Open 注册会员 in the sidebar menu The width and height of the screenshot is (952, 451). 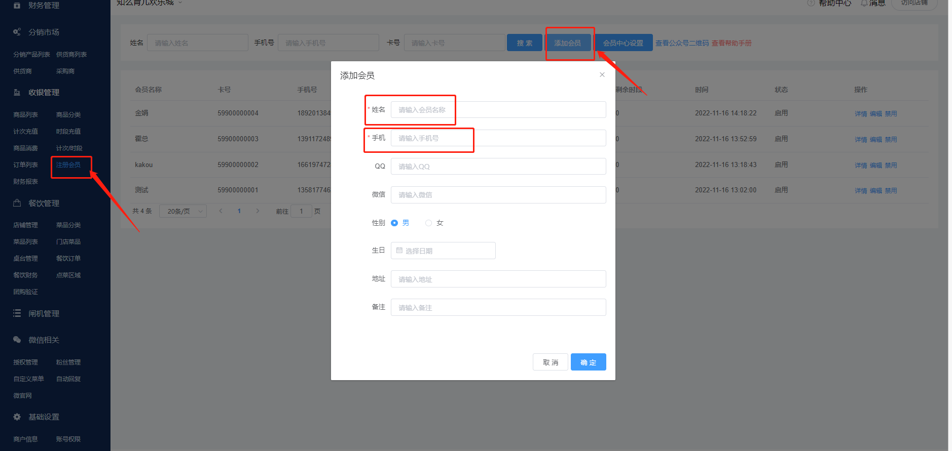[68, 165]
